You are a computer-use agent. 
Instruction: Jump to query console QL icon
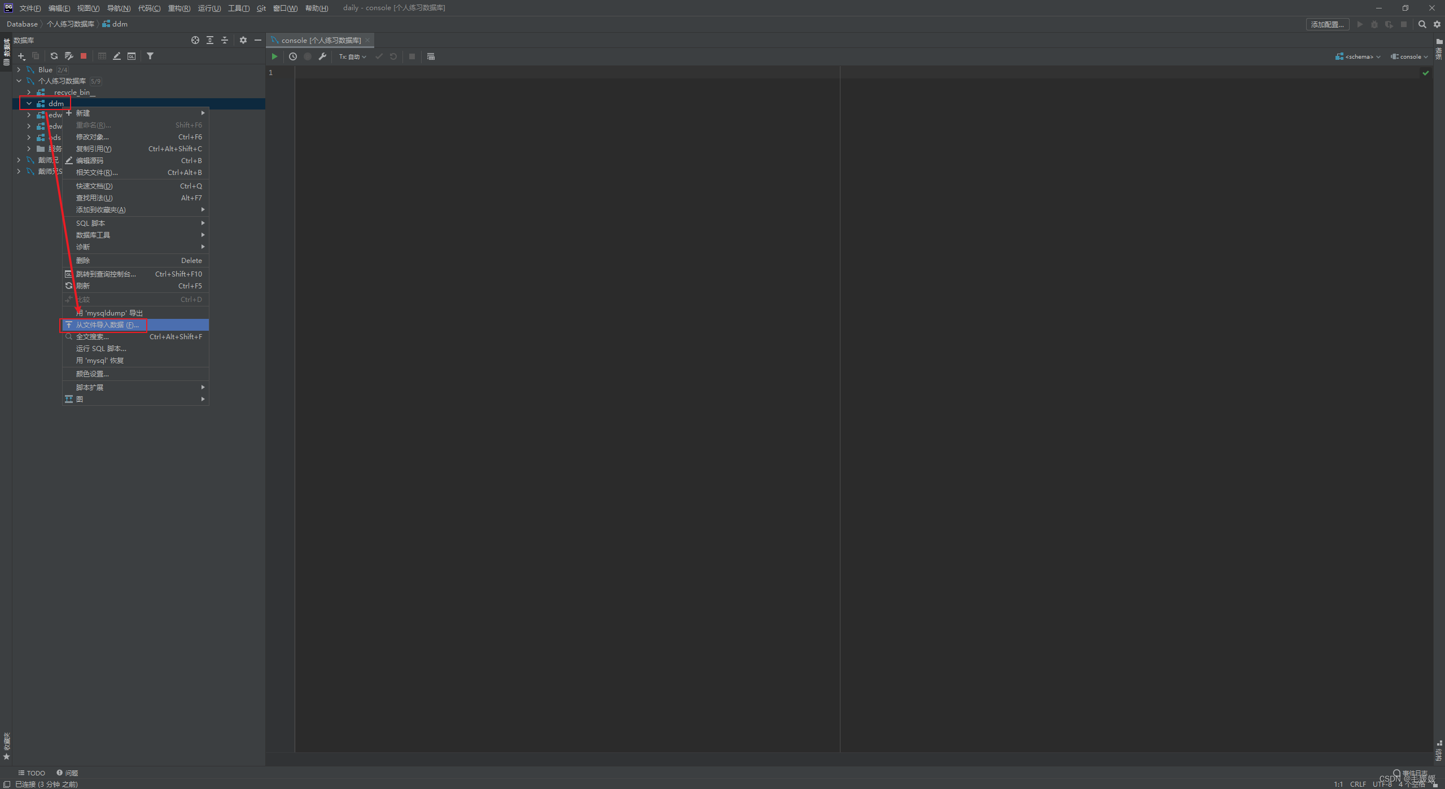pyautogui.click(x=132, y=56)
